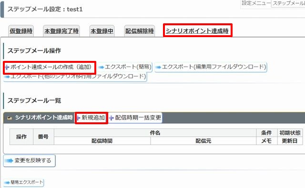Click the folder icon beside シナリオポイント達成時 header
This screenshot has width=305, height=188.
(x=10, y=118)
